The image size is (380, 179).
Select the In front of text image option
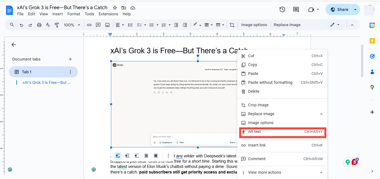[x=156, y=156]
